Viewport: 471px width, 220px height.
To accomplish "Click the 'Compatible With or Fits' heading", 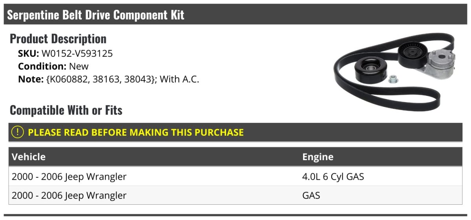I will (66, 110).
